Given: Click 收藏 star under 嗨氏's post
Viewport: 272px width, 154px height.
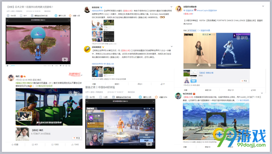Looking at the screenshot, I should pyautogui.click(x=15, y=145).
